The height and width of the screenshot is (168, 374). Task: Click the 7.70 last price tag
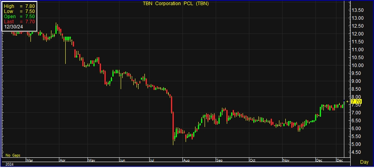(356, 102)
